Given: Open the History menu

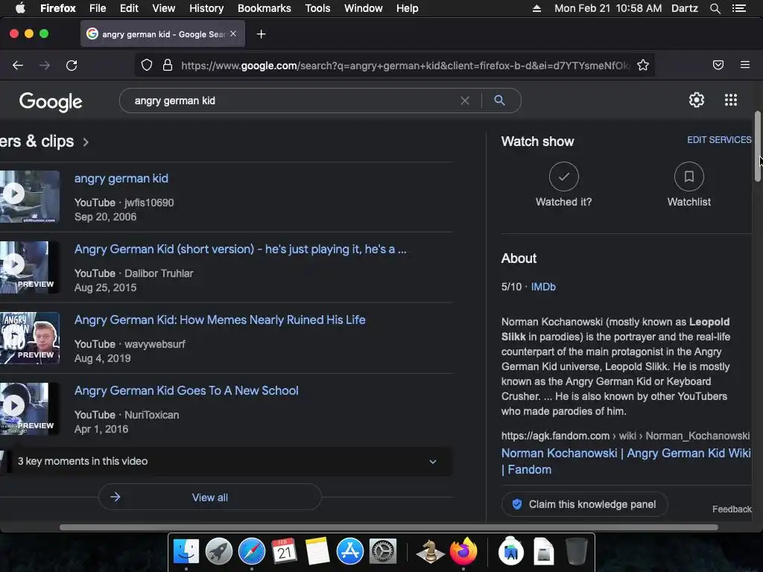Looking at the screenshot, I should (x=206, y=8).
